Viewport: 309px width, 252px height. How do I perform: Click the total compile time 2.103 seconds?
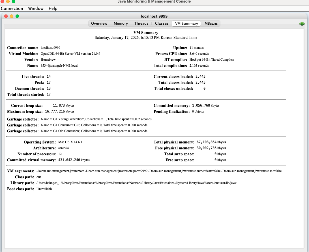coord(199,65)
